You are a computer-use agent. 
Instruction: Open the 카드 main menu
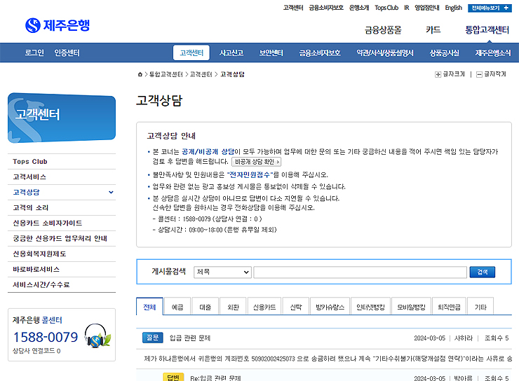click(433, 29)
